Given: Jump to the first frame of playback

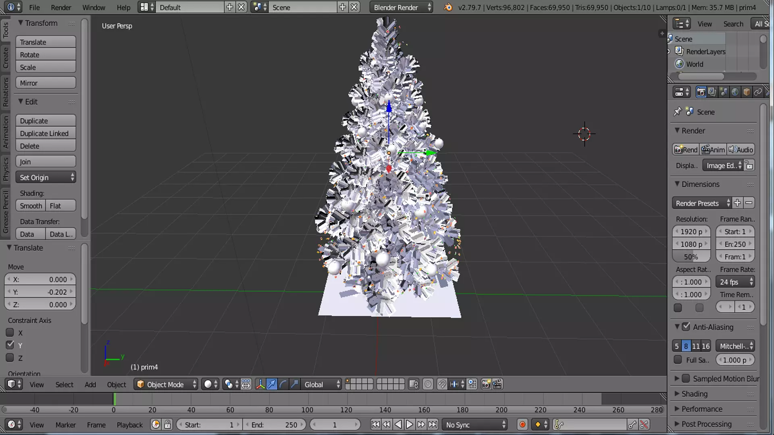Looking at the screenshot, I should 375,425.
